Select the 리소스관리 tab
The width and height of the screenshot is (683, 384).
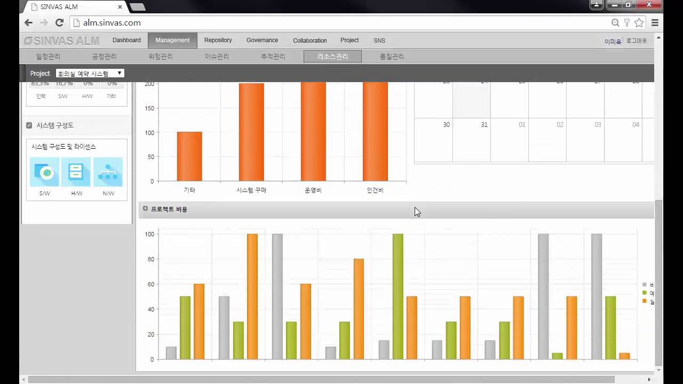332,57
